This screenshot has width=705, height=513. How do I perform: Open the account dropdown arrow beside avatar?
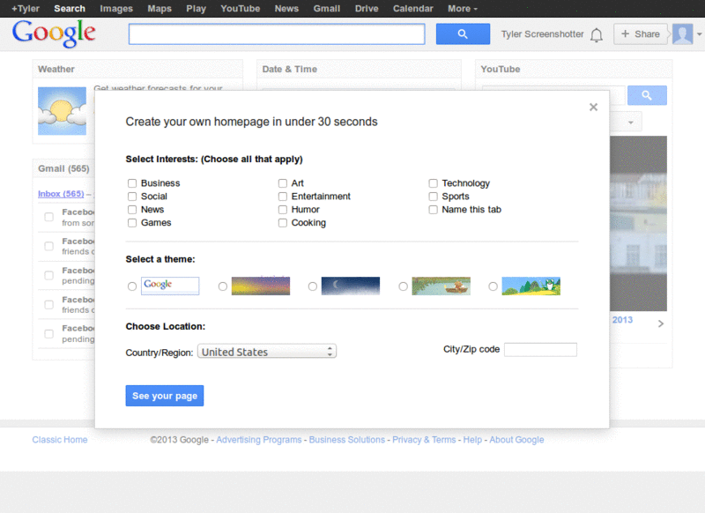(x=699, y=34)
